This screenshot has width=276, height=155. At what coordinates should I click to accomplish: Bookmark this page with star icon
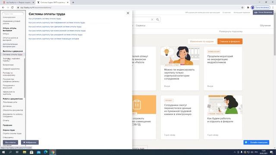(242, 8)
